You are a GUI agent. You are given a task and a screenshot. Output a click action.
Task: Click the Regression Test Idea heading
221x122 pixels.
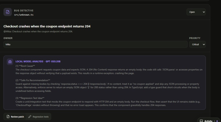(30, 98)
